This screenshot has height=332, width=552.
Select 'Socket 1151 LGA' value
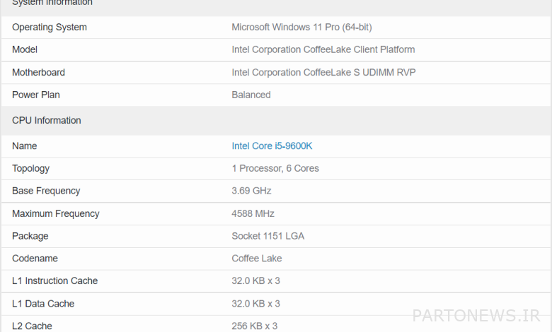(268, 236)
